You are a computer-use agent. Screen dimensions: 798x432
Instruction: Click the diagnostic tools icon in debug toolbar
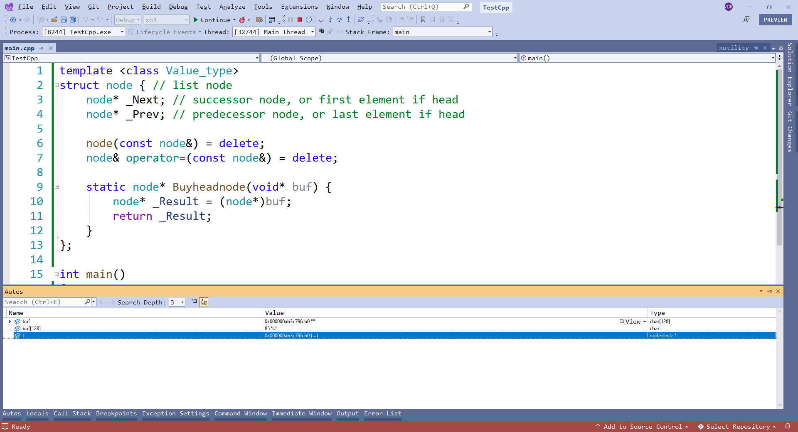pos(361,20)
